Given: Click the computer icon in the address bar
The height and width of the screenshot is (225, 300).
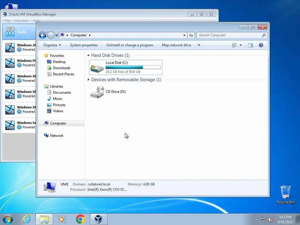Looking at the screenshot, I should click(62, 35).
